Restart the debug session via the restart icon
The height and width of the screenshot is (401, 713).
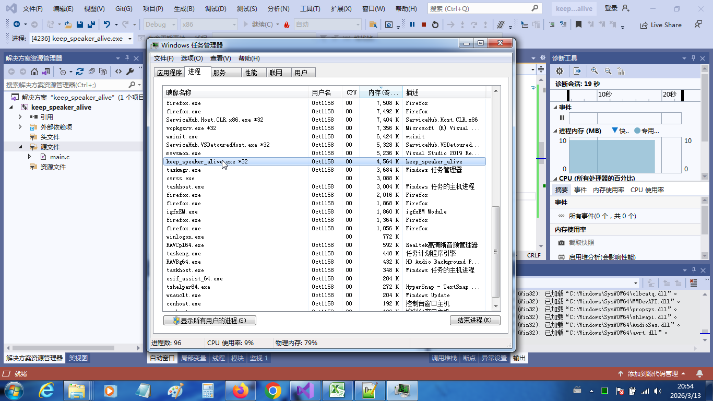[x=435, y=25]
